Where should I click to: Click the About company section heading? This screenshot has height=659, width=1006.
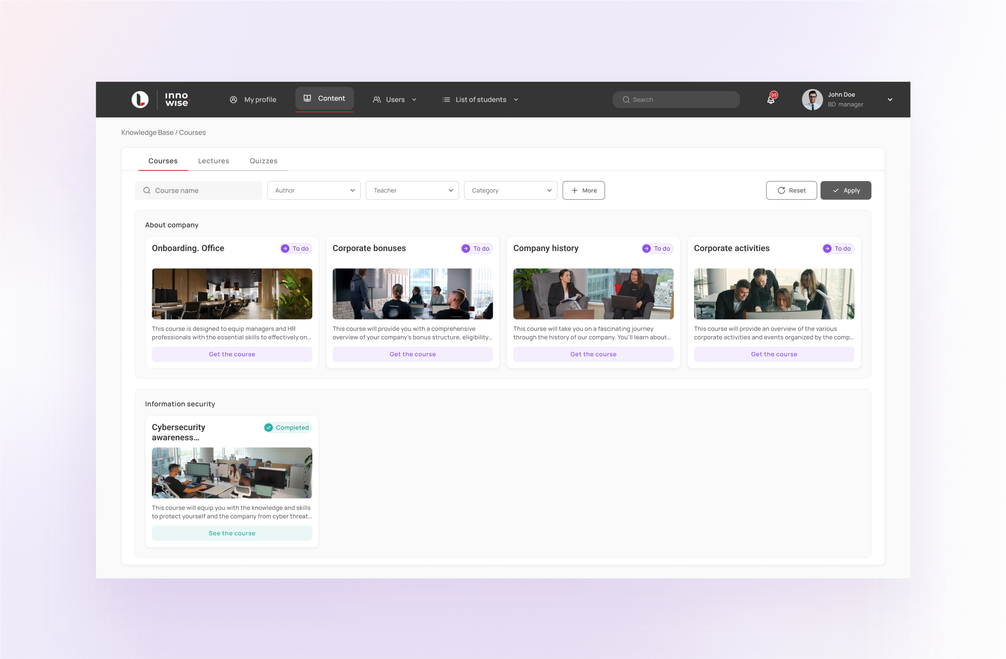point(172,225)
